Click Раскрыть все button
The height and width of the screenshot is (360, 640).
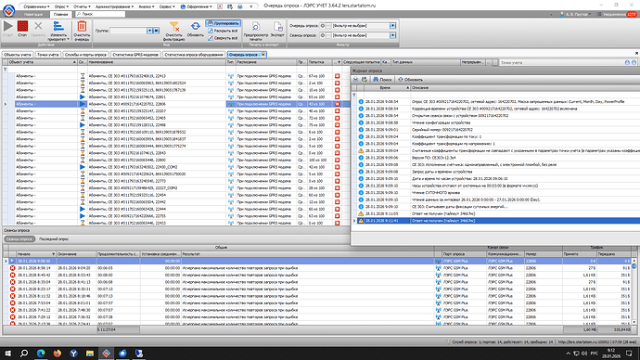click(x=223, y=31)
